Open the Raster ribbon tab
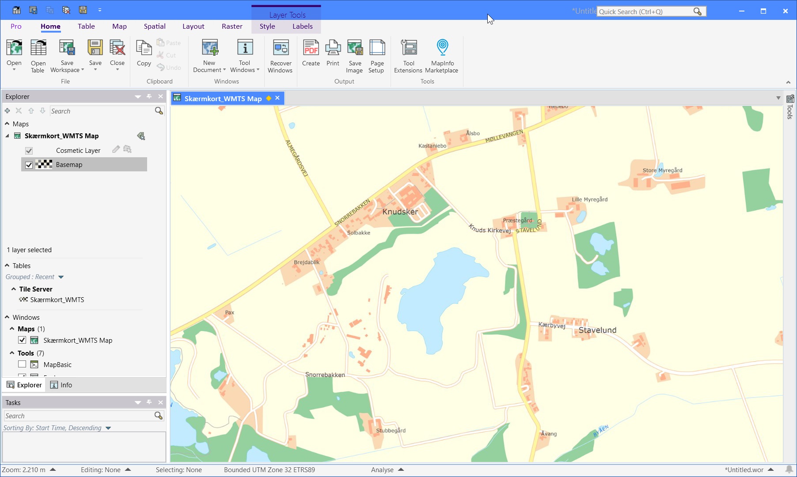 click(x=232, y=26)
